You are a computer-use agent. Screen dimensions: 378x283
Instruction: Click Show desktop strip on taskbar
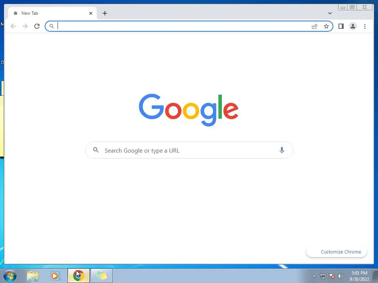coord(375,276)
